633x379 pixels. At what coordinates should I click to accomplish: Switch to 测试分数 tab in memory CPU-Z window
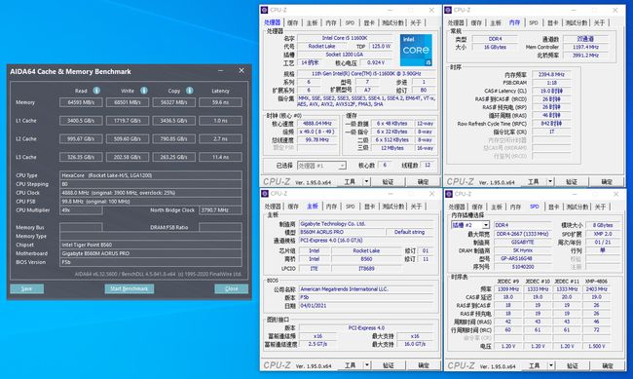coord(577,22)
